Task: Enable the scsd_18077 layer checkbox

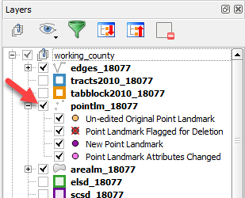Action: click(43, 193)
